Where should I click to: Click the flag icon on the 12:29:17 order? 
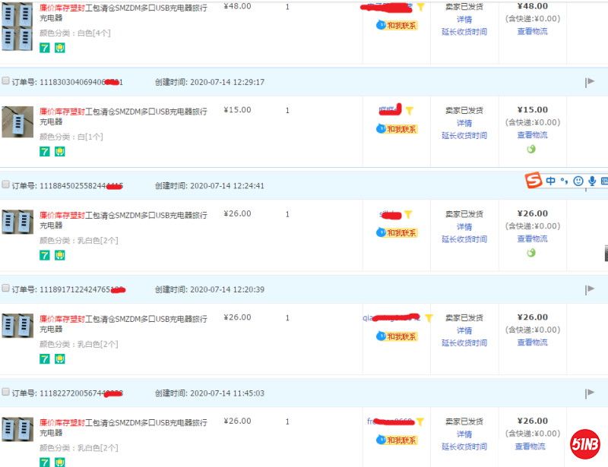(x=590, y=82)
